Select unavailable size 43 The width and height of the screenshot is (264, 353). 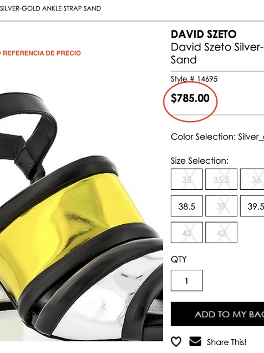click(221, 233)
